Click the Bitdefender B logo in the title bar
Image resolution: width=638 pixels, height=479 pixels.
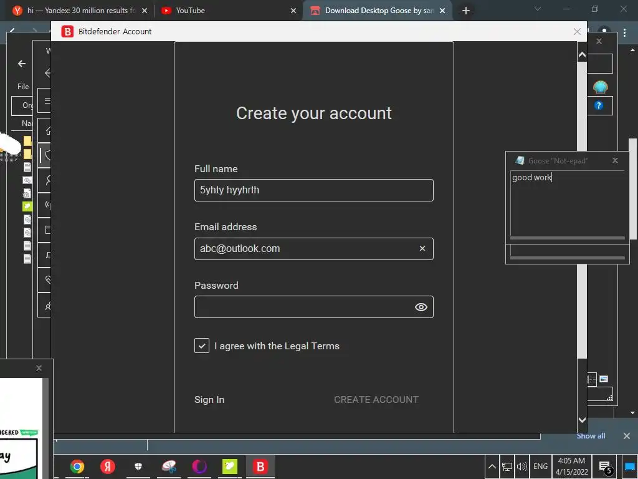tap(67, 31)
